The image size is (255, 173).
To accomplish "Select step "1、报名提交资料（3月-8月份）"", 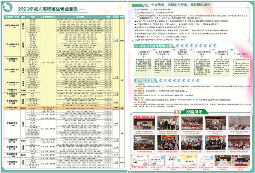I will [x=143, y=53].
